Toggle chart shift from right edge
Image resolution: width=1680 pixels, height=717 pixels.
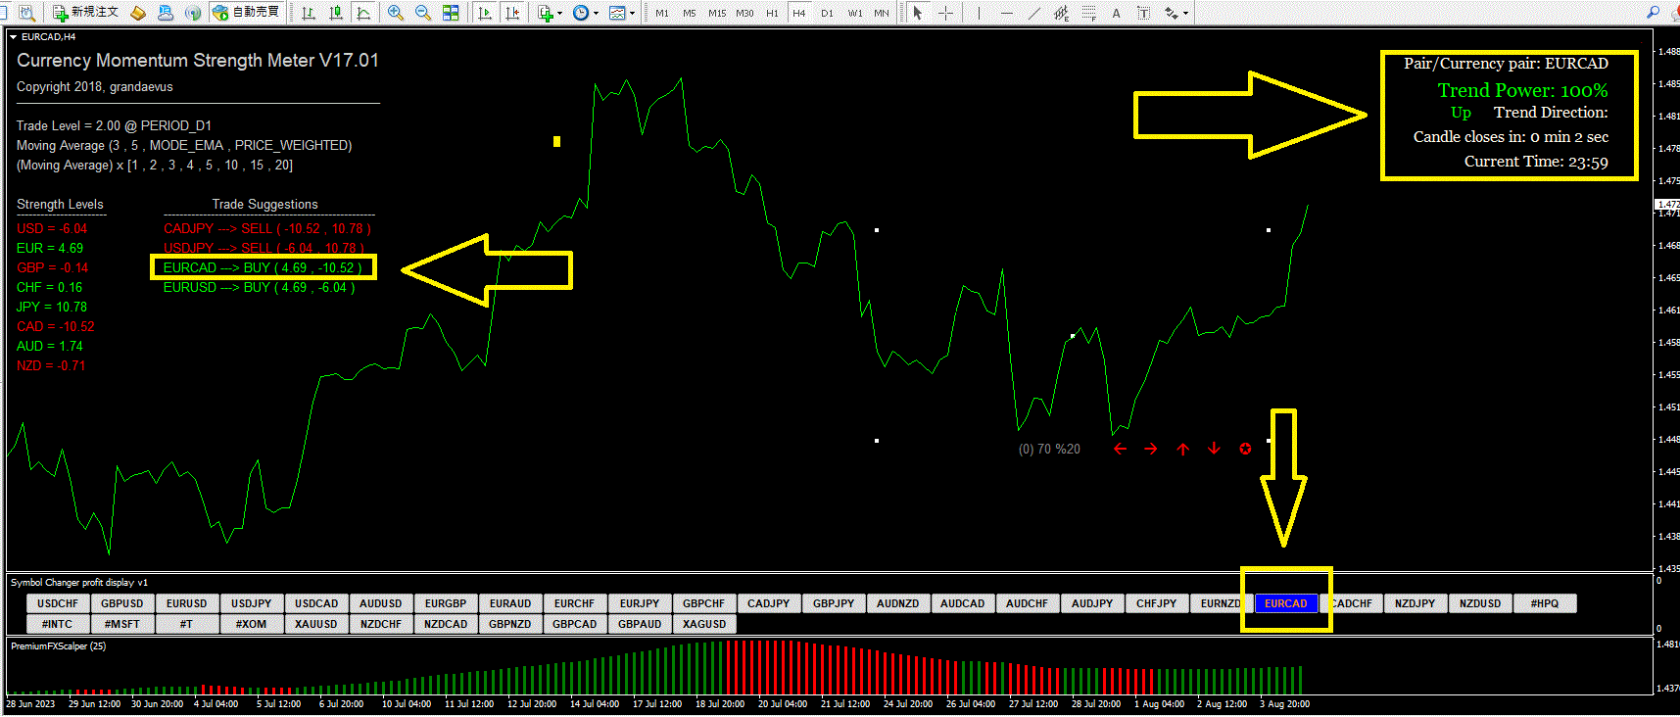tap(512, 13)
